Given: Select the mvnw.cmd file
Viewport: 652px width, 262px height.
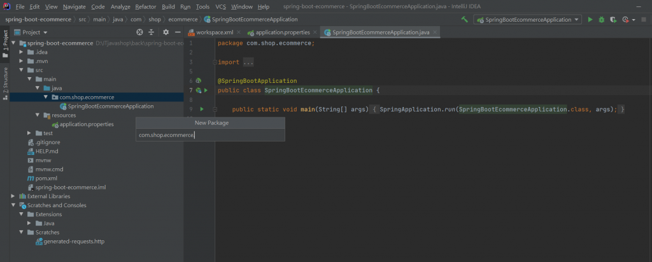Looking at the screenshot, I should 49,169.
